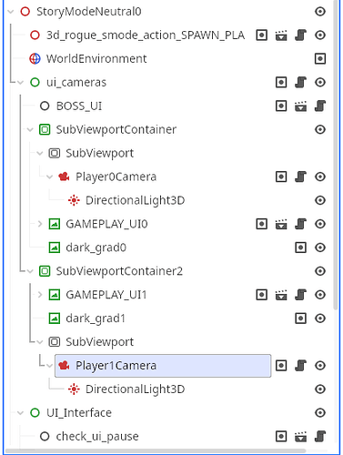Select the check_ui_pause node
This screenshot has height=455, width=343.
(x=97, y=436)
